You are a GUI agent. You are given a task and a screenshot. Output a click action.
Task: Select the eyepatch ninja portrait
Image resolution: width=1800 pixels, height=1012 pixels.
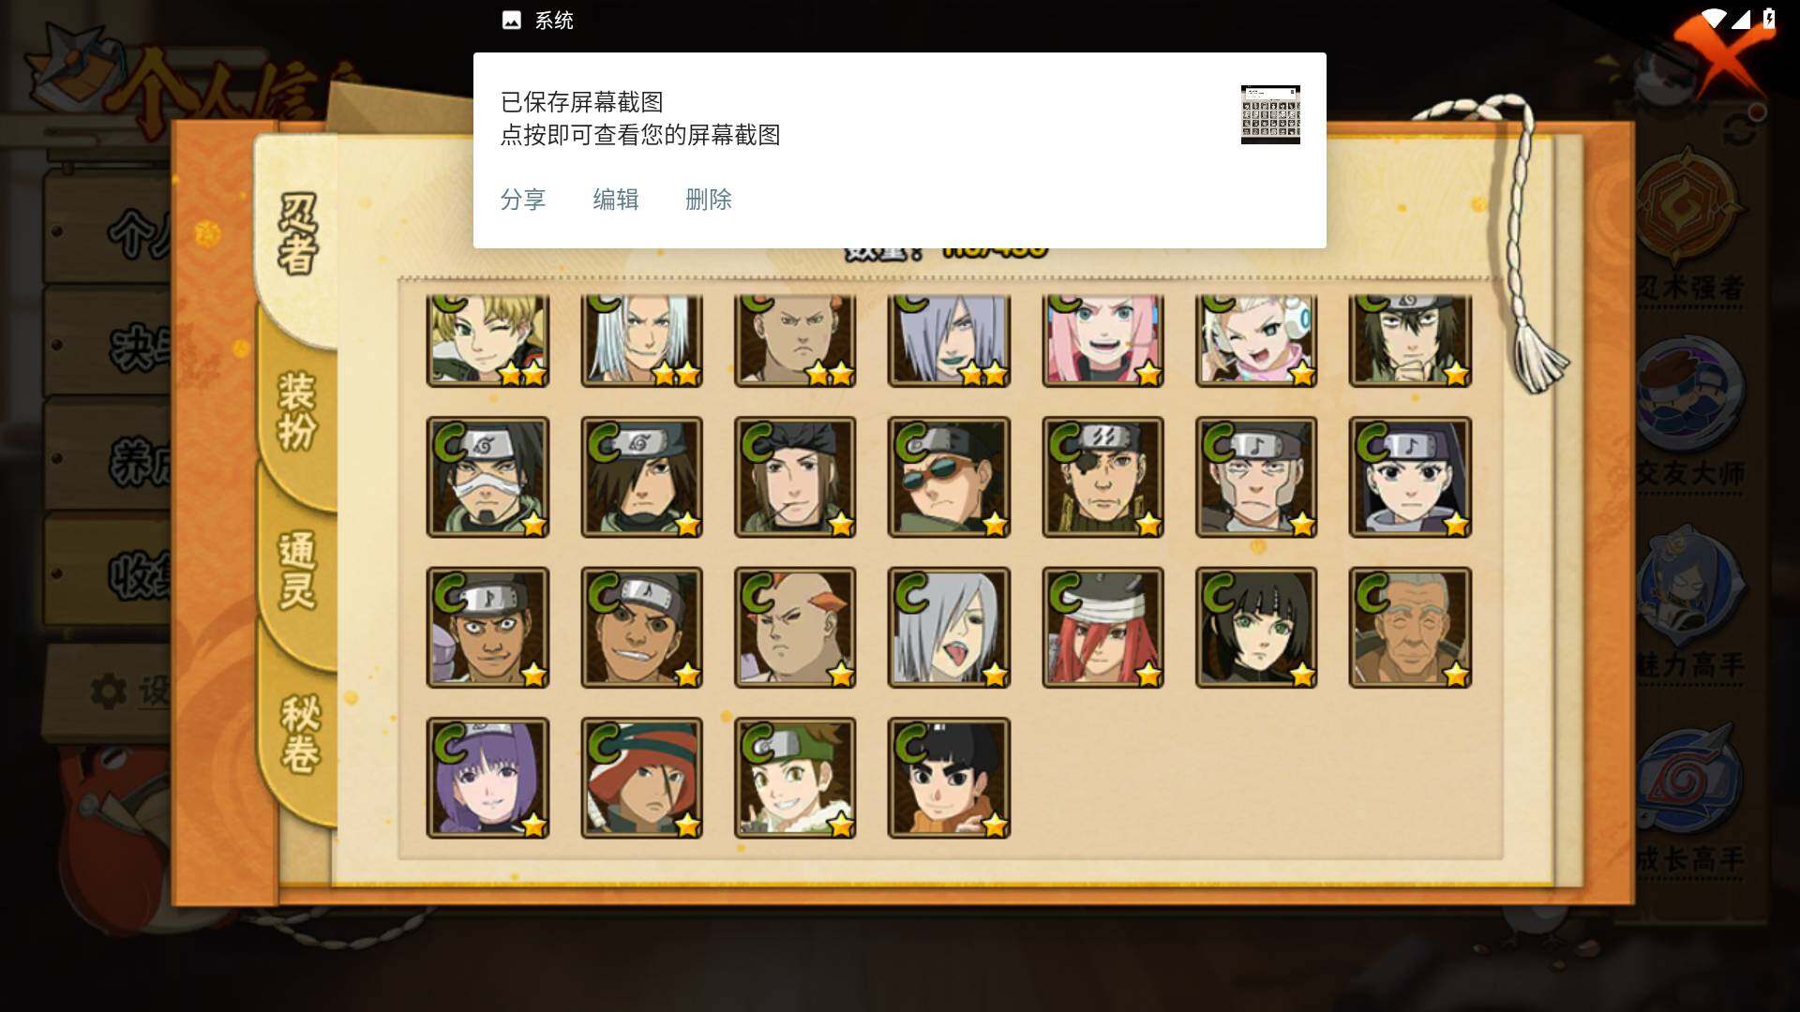point(1102,477)
